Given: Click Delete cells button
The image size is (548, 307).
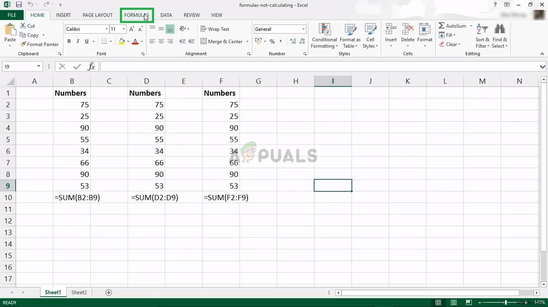Looking at the screenshot, I should [x=408, y=36].
